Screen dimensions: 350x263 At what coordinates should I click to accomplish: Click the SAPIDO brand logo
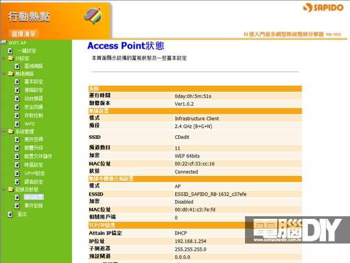[x=323, y=7]
